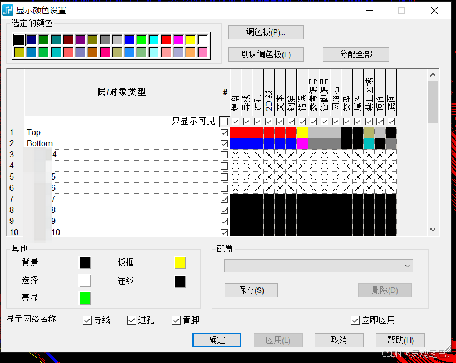The width and height of the screenshot is (456, 363).
Task: Click the 分配全部 button
Action: coord(355,54)
